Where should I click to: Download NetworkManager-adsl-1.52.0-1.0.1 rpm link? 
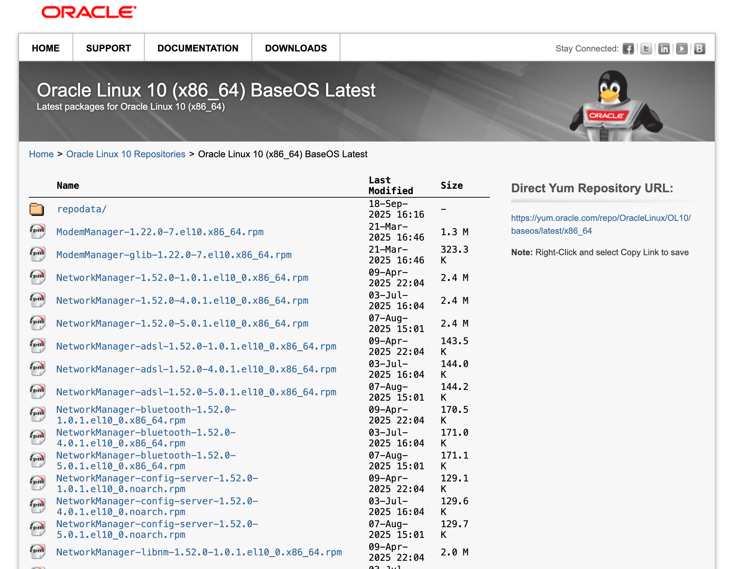click(196, 346)
